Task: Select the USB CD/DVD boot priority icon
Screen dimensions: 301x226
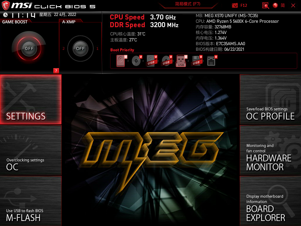Action: (x=167, y=61)
